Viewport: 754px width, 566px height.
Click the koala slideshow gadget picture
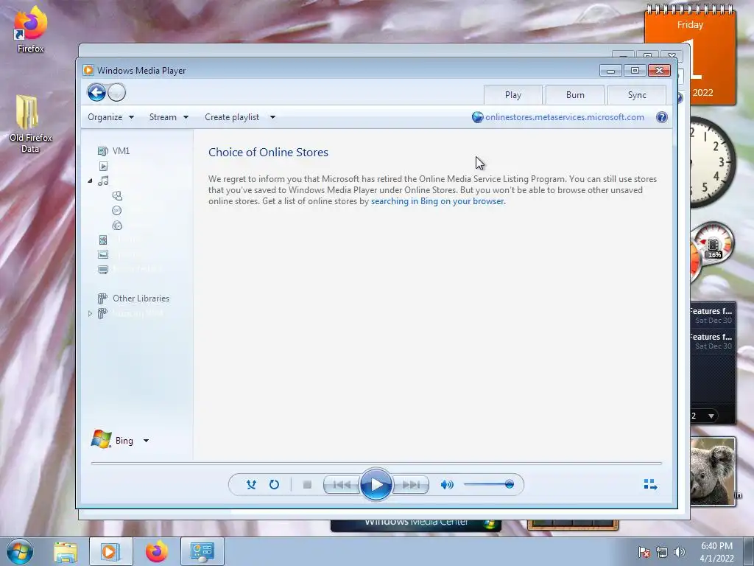[713, 471]
